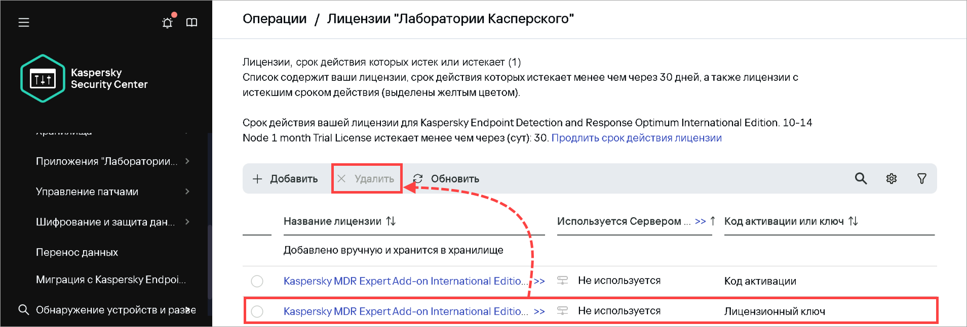Open Шифрование и защита дан... menu item
This screenshot has height=327, width=967.
tap(105, 222)
